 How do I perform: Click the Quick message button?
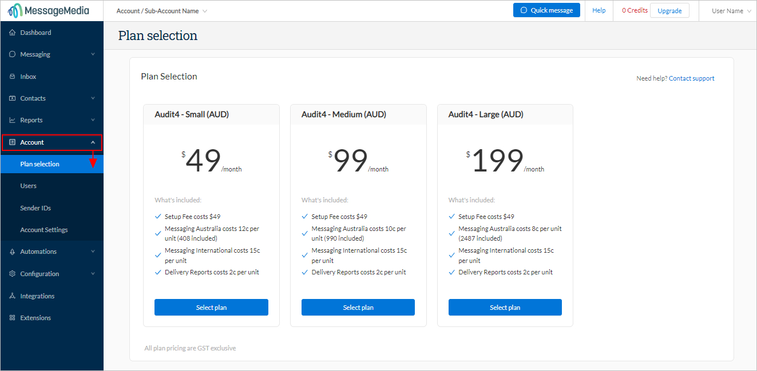tap(546, 10)
